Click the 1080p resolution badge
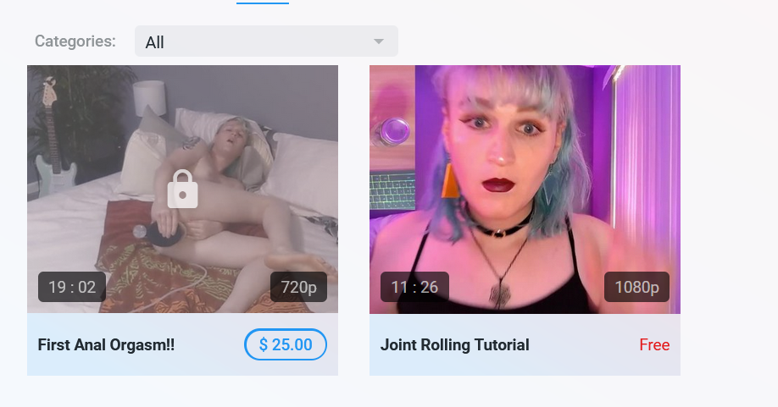 coord(636,287)
